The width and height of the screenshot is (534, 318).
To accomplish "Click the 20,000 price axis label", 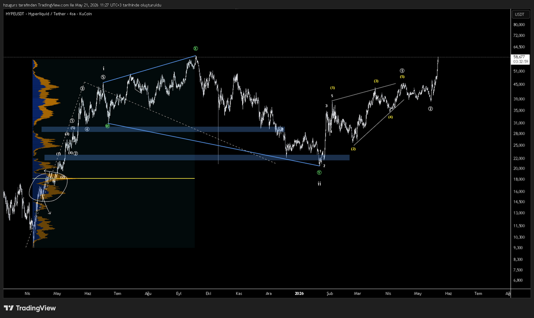I will click(x=519, y=169).
